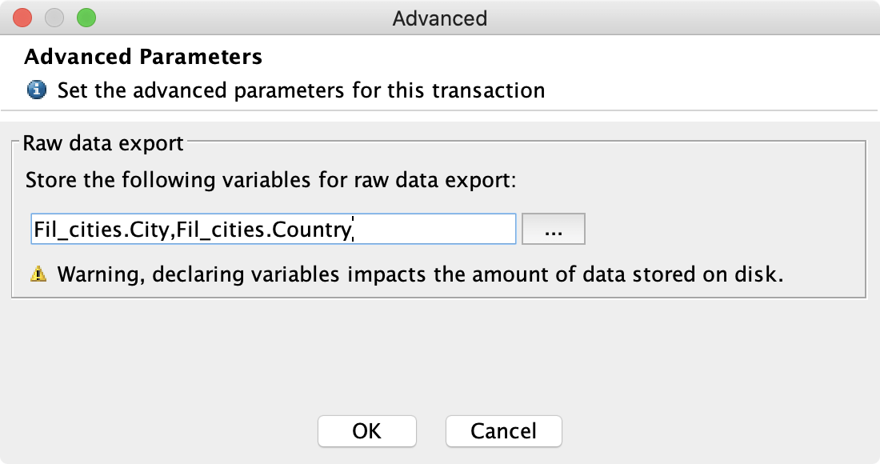This screenshot has width=880, height=464.
Task: Maximize the window with the green button
Action: tap(86, 18)
